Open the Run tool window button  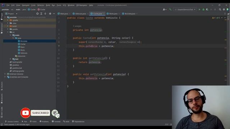[24, 121]
